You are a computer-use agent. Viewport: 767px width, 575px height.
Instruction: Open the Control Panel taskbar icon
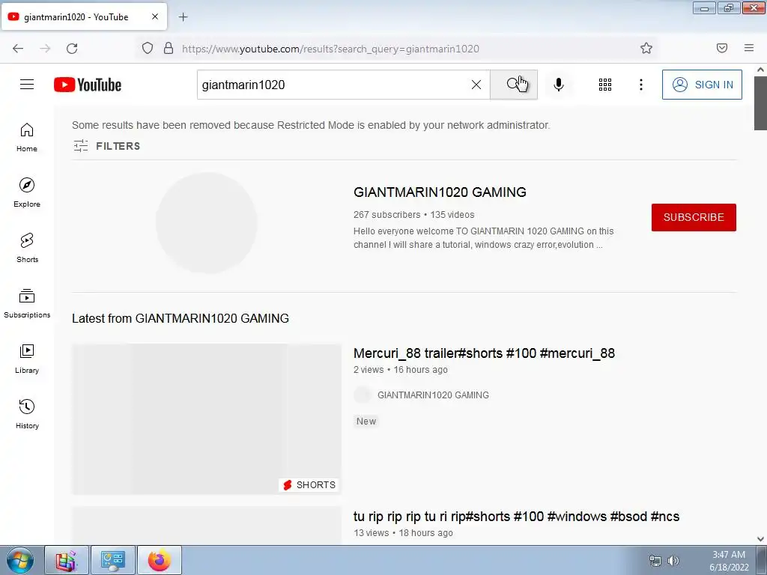pyautogui.click(x=113, y=560)
